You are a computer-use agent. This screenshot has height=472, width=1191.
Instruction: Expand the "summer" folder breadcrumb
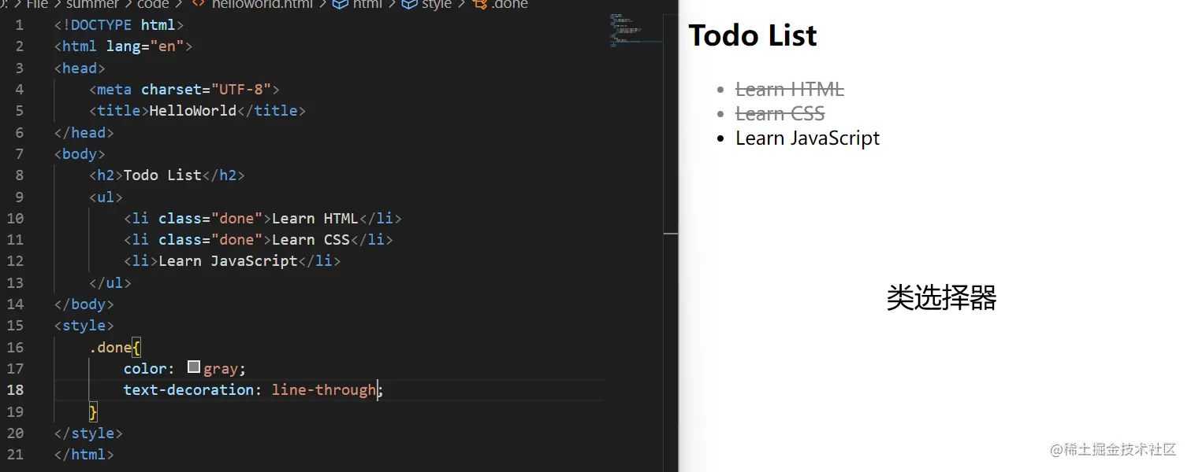point(92,4)
